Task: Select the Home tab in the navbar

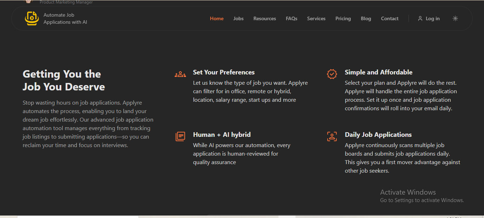Action: (216, 18)
